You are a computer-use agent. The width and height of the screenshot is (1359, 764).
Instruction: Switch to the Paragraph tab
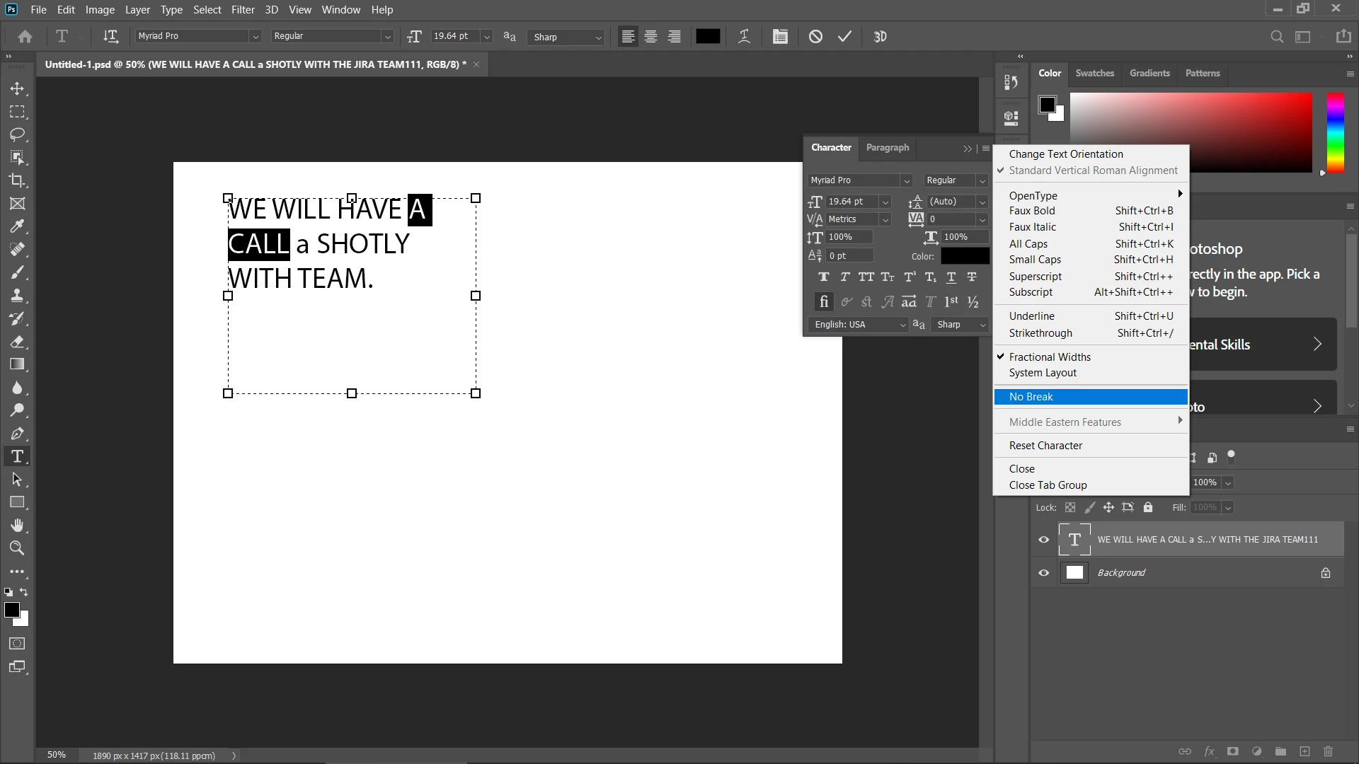[x=887, y=148]
